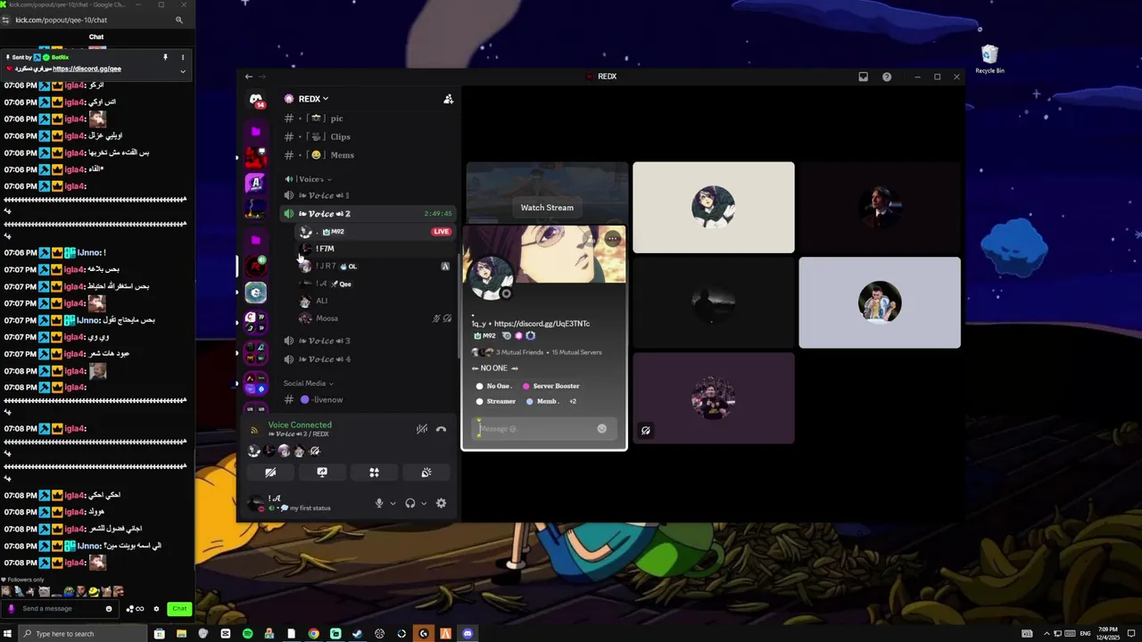This screenshot has width=1142, height=642.
Task: Open profile popup more options ellipsis
Action: pyautogui.click(x=612, y=238)
